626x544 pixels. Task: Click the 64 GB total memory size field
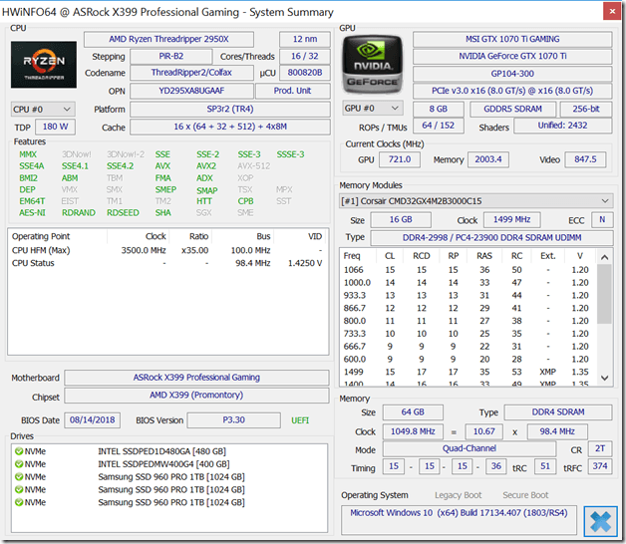[413, 412]
